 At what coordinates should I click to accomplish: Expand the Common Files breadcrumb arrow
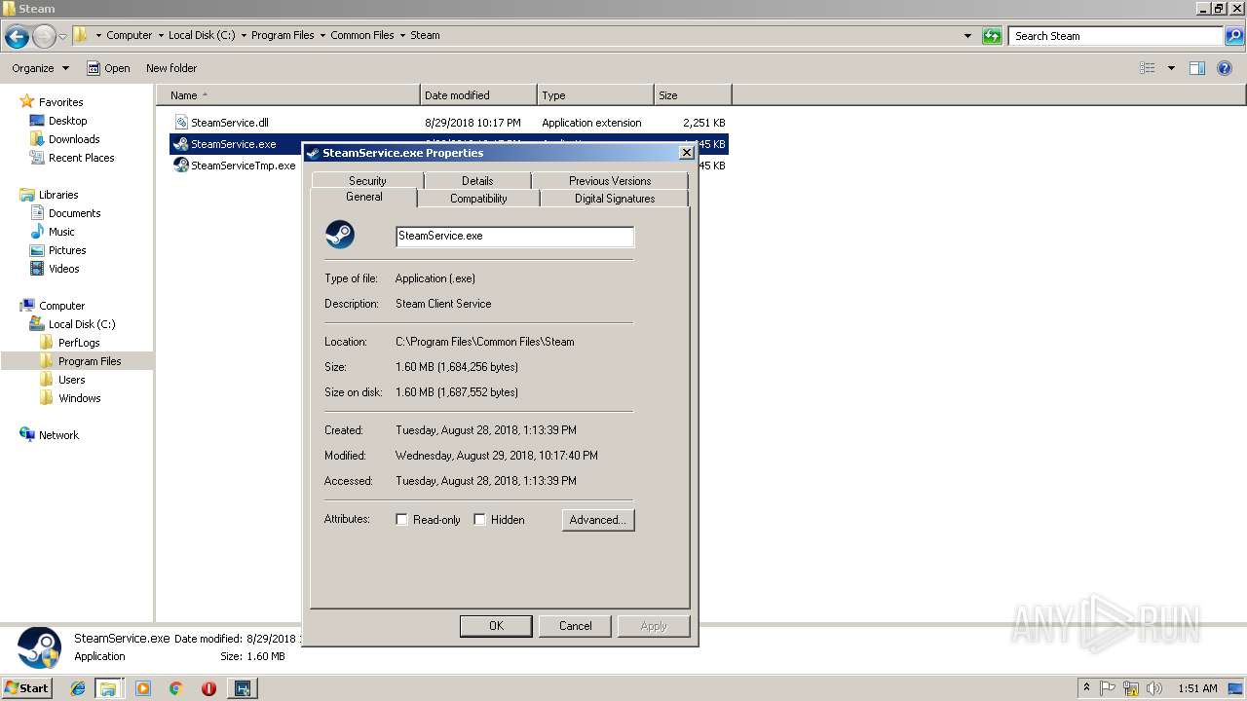pos(402,35)
